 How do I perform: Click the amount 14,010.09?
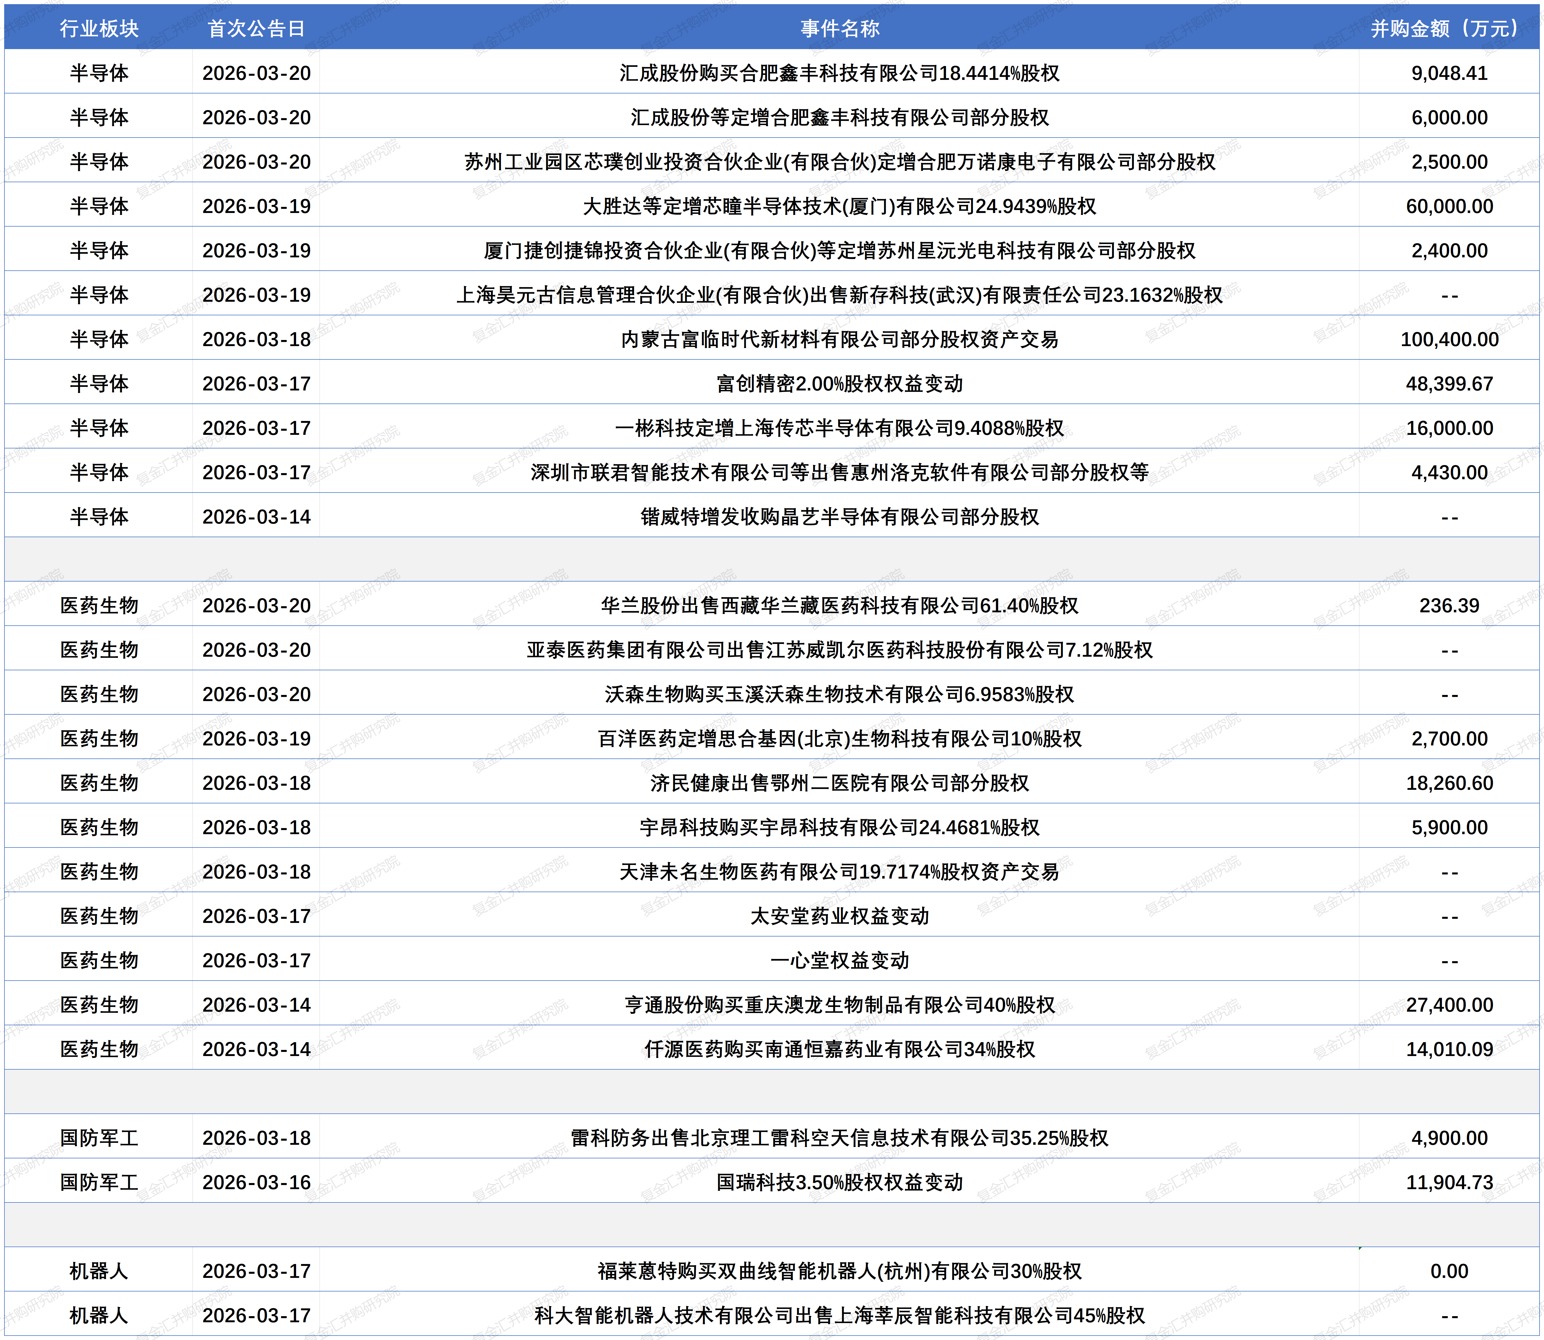pos(1449,1049)
